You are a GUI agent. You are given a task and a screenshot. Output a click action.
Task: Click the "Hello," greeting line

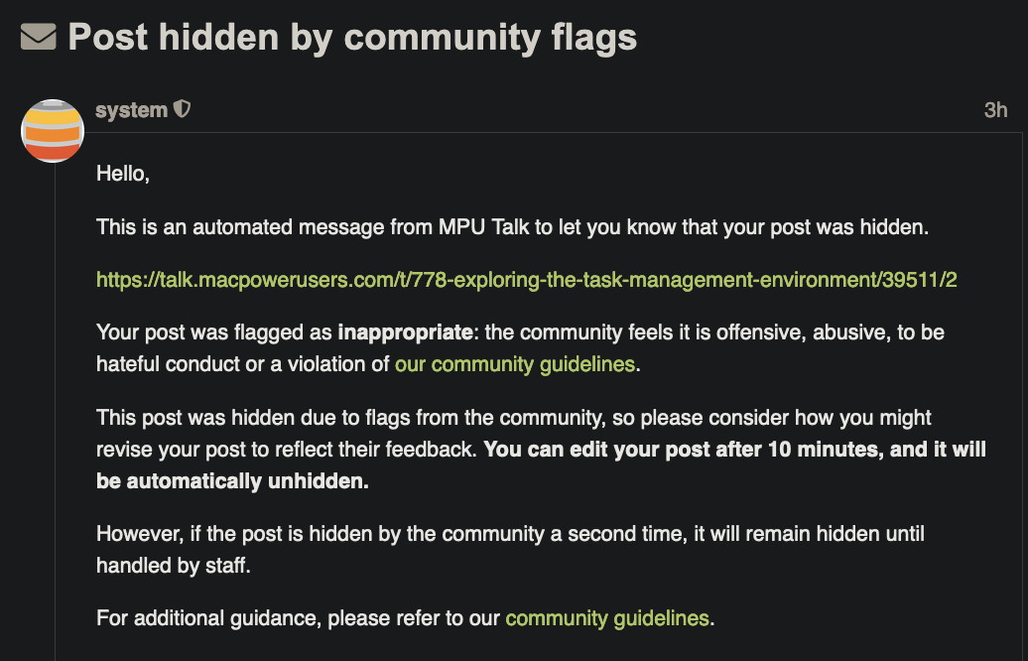tap(123, 174)
